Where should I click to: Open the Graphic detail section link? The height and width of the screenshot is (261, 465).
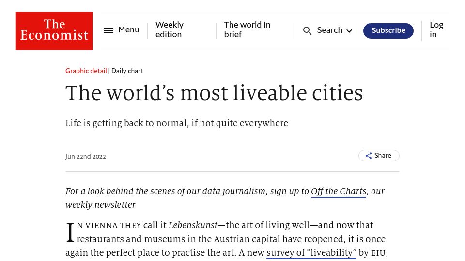click(x=86, y=71)
